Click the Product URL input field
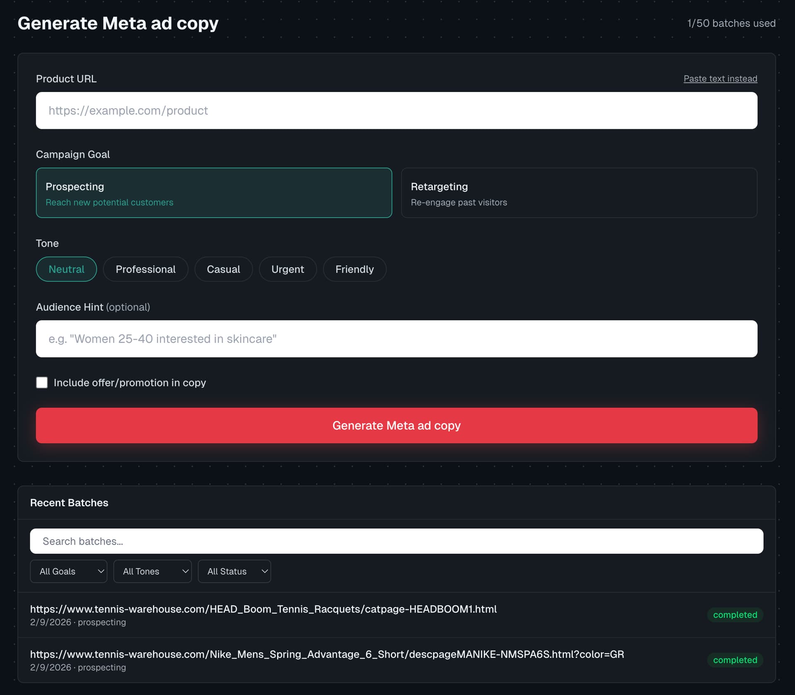Viewport: 795px width, 695px height. point(397,110)
